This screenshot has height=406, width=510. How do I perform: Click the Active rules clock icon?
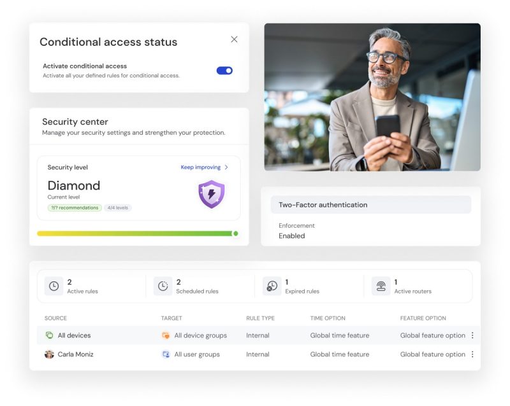pyautogui.click(x=54, y=286)
